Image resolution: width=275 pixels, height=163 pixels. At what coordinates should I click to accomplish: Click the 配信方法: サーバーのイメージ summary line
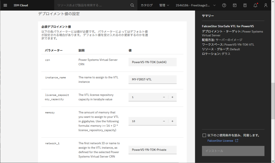(222, 40)
